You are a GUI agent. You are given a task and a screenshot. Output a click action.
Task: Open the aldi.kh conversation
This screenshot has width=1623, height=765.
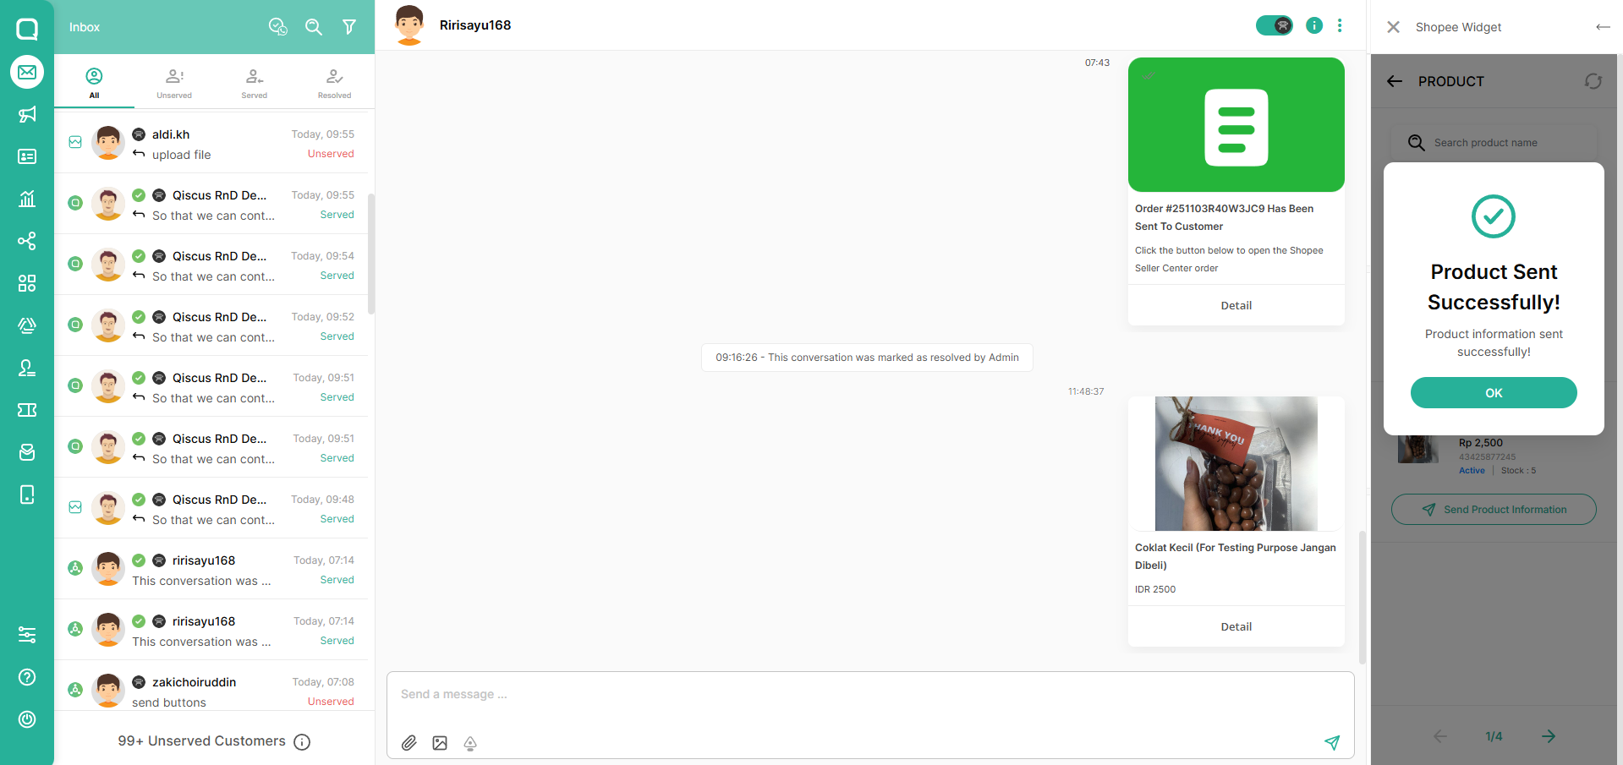pyautogui.click(x=211, y=144)
